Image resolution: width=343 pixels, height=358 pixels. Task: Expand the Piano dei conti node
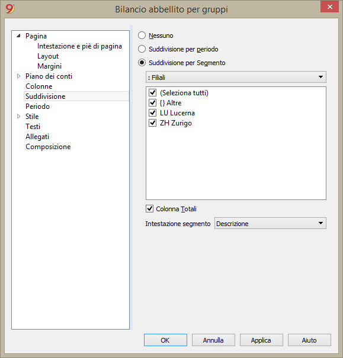19,76
